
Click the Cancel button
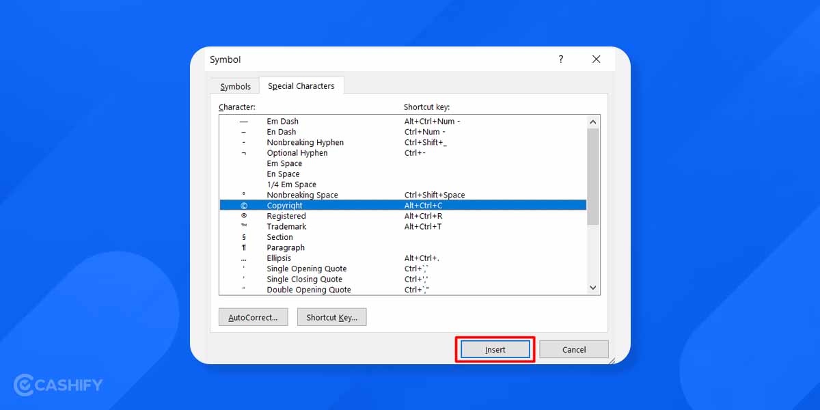pos(573,349)
